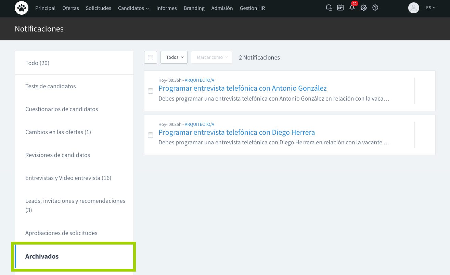Open the Marcar como dropdown

[211, 57]
